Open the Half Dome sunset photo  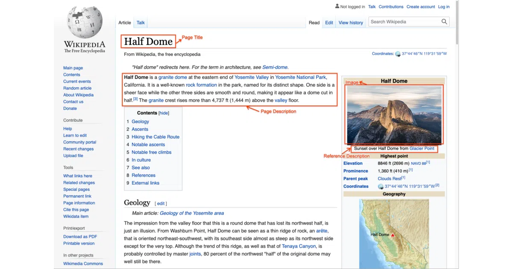point(395,115)
